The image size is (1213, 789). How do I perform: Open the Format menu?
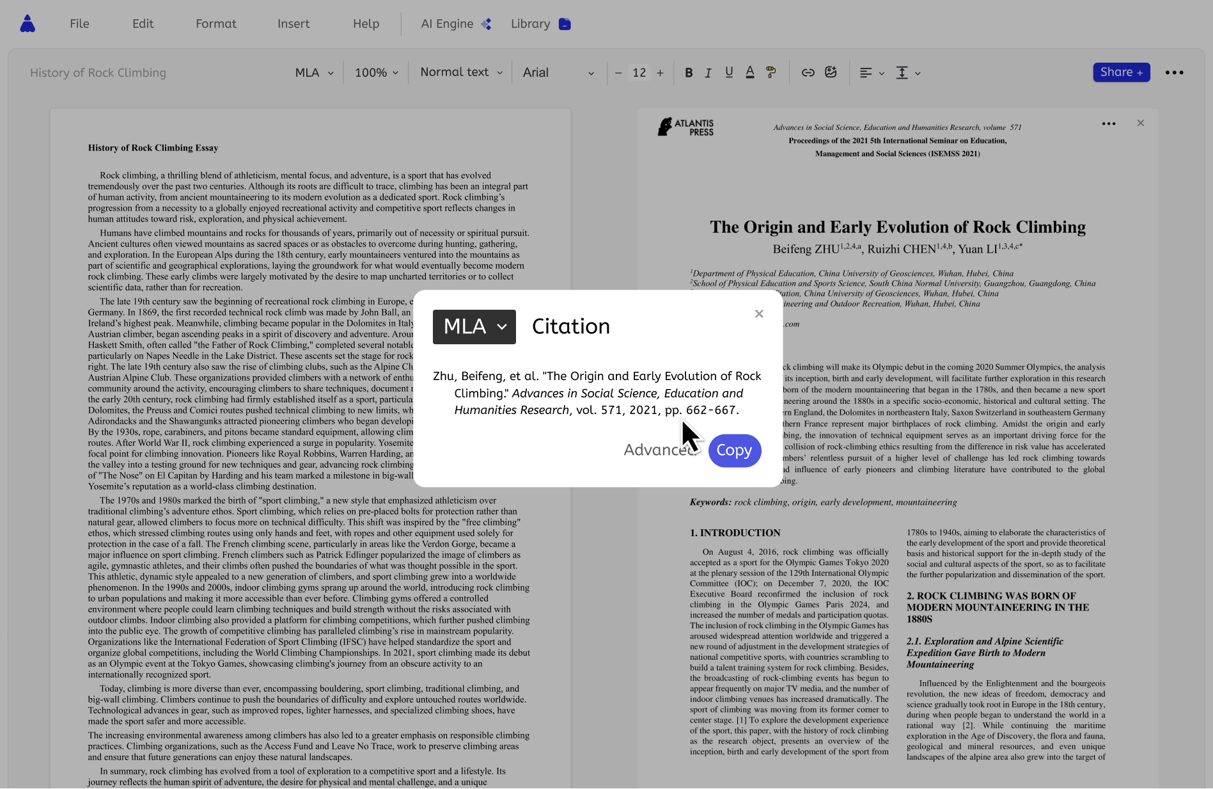[x=216, y=24]
